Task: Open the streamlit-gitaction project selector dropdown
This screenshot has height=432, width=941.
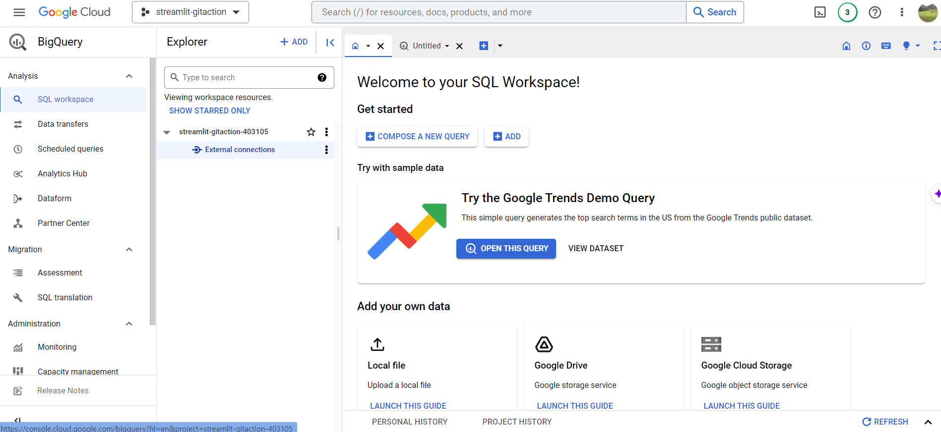Action: 190,12
